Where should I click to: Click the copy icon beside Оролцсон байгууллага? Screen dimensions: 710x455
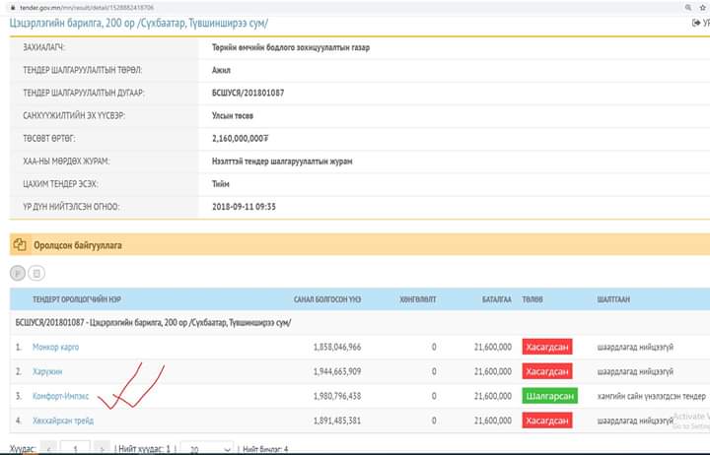[x=20, y=244]
